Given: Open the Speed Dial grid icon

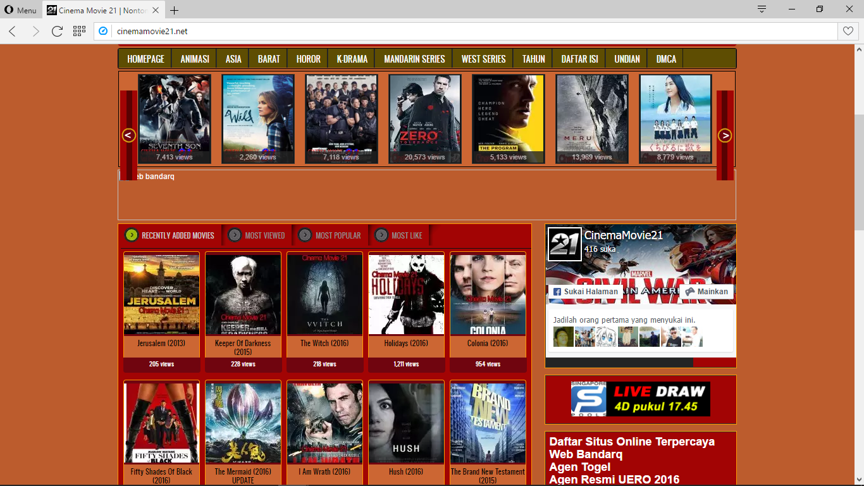Looking at the screenshot, I should coord(79,31).
